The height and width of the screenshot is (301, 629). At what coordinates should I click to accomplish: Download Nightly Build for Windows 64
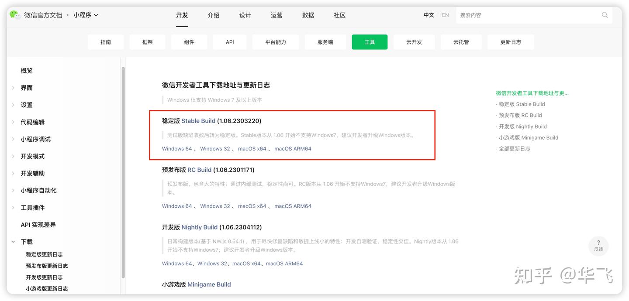click(x=177, y=263)
